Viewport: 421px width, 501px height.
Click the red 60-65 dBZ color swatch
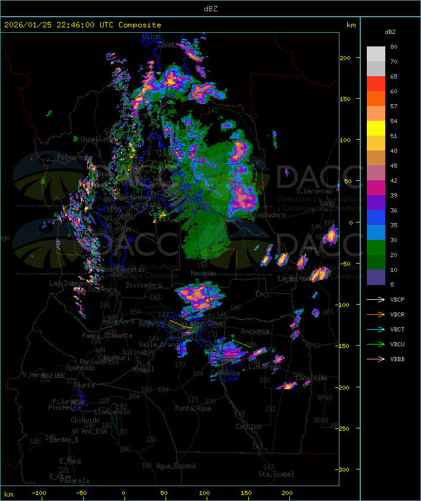[376, 84]
